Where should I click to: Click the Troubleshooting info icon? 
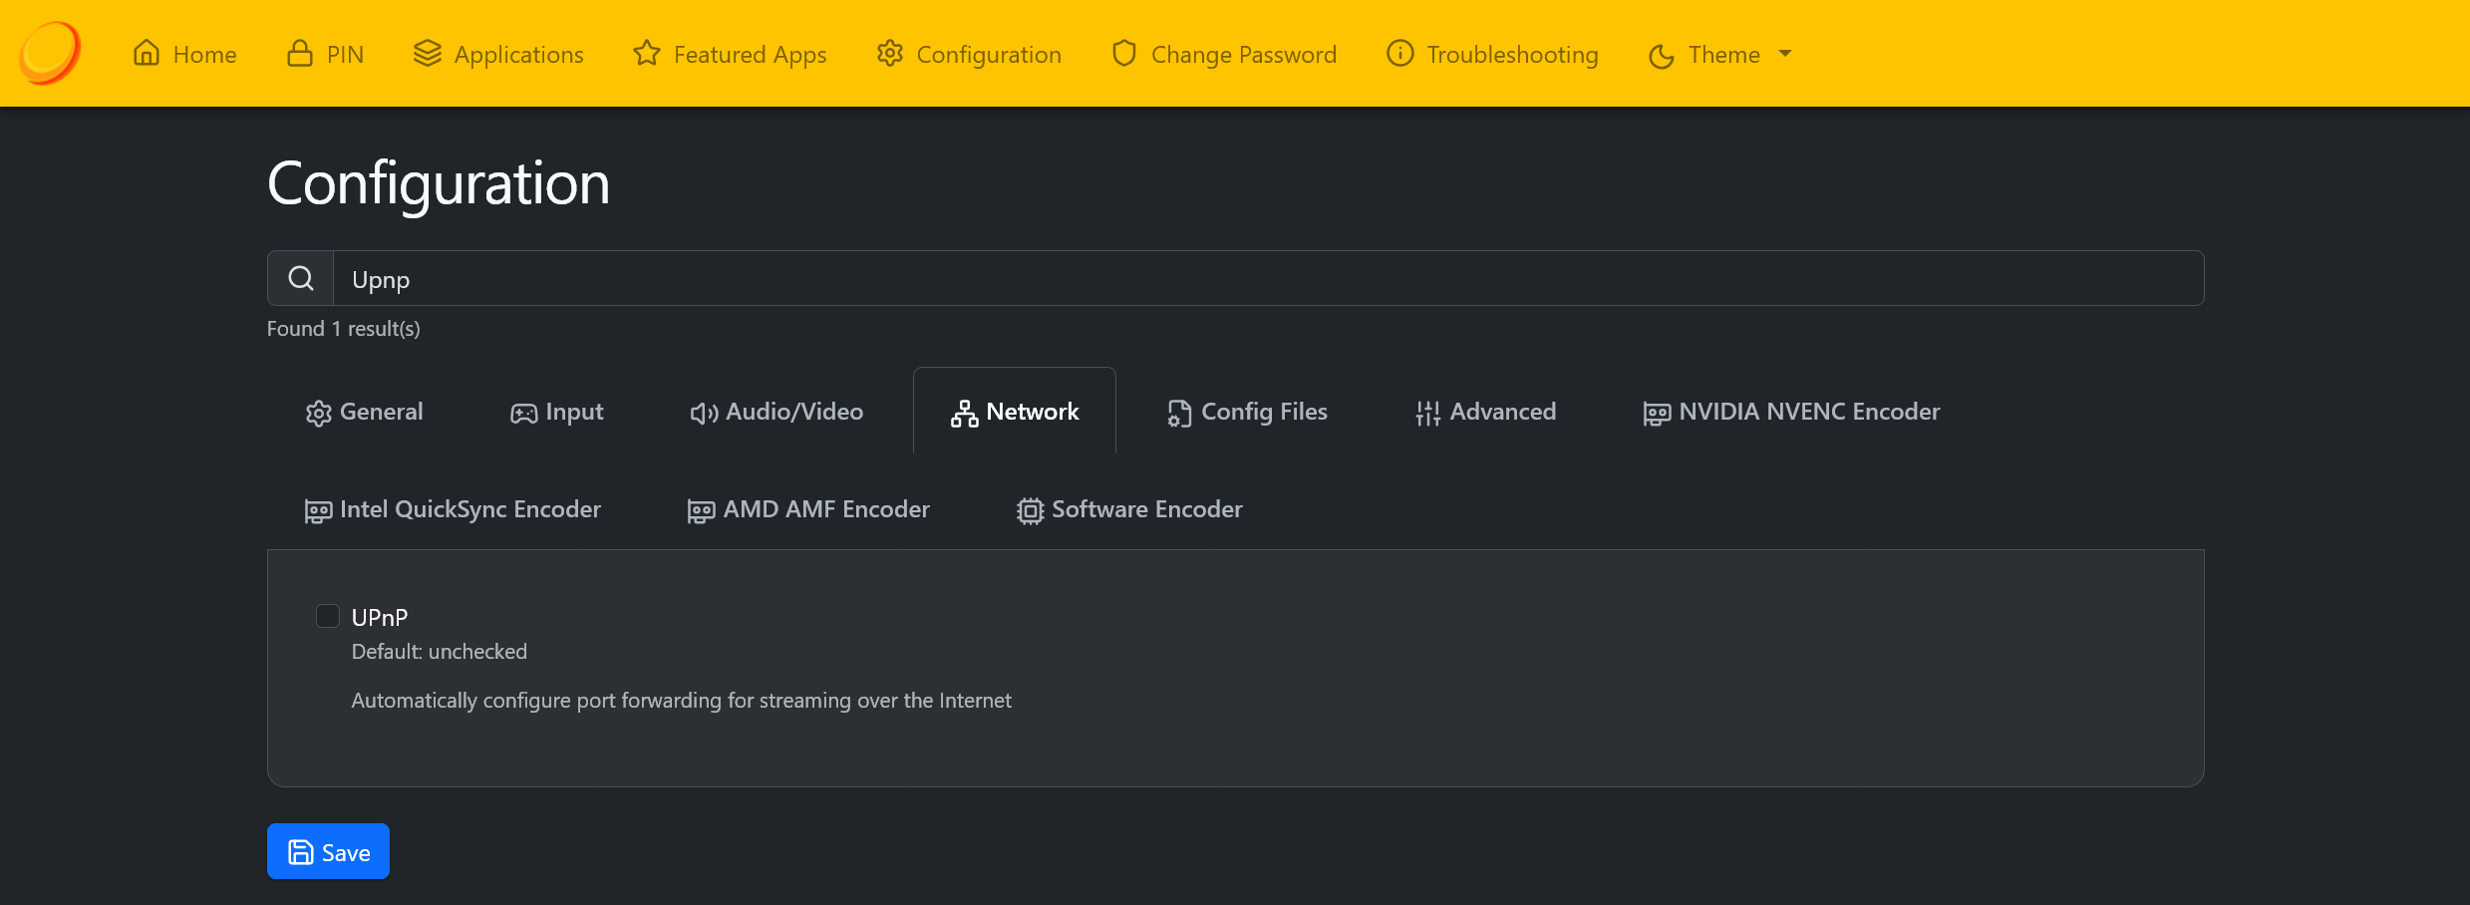point(1399,53)
